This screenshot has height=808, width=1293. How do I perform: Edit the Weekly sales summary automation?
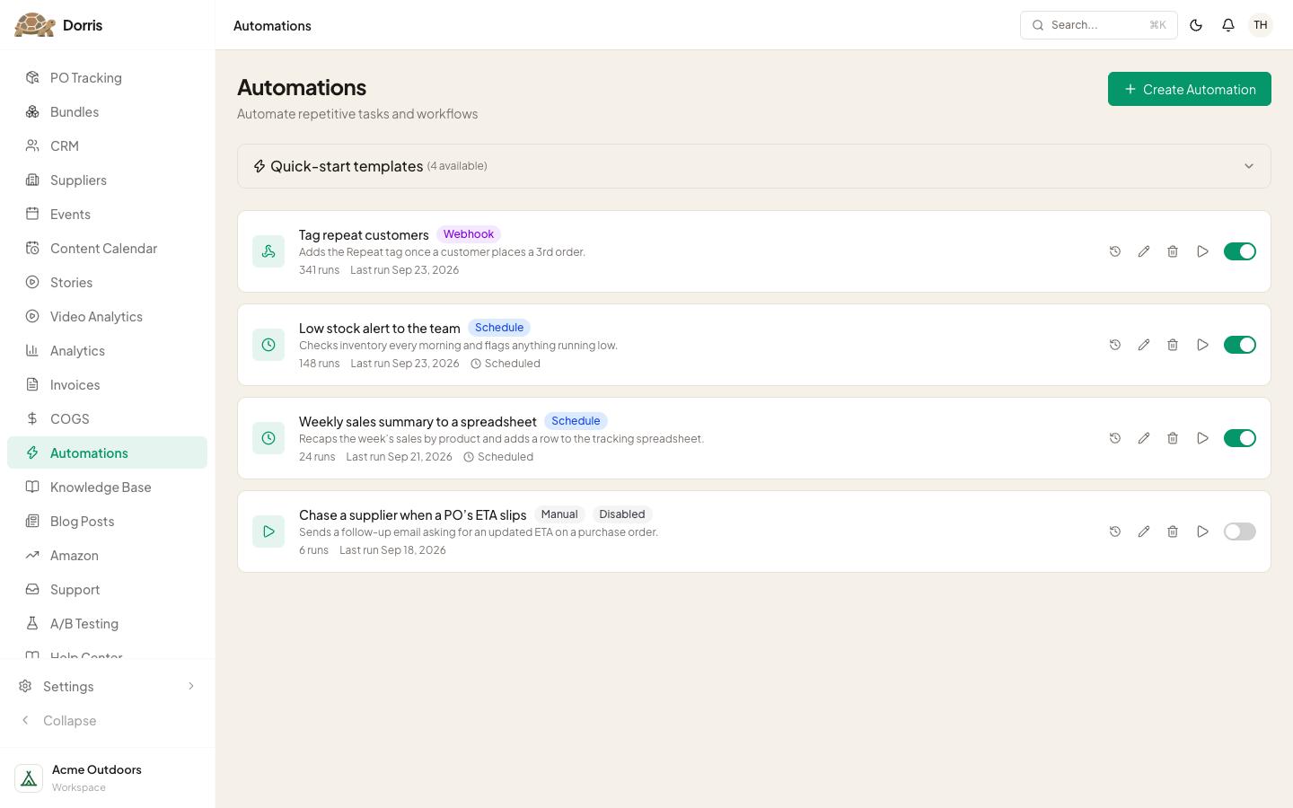point(1144,438)
